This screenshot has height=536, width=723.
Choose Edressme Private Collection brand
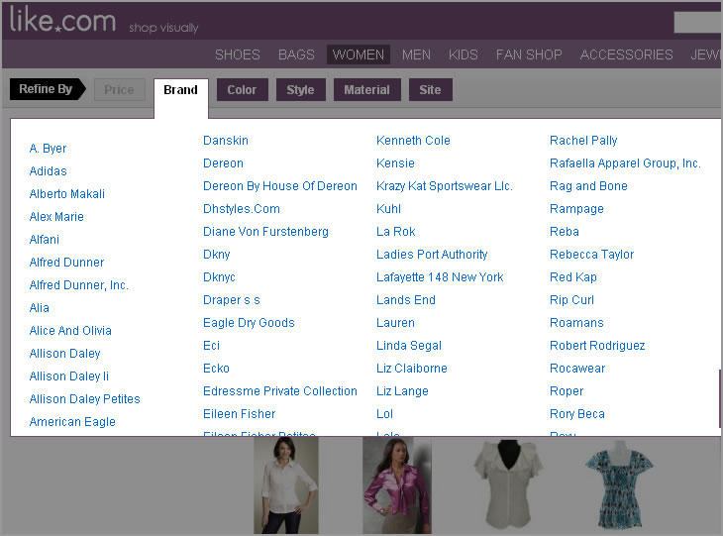[280, 391]
